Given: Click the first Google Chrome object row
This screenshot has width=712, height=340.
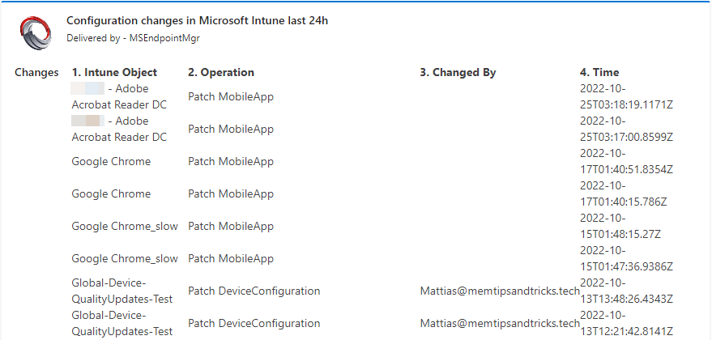Looking at the screenshot, I should tap(111, 162).
